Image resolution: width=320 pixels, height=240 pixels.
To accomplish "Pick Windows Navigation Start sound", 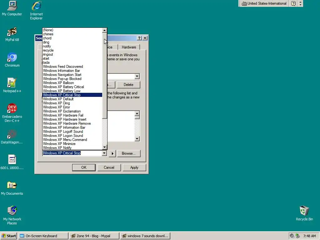I will (x=72, y=75).
